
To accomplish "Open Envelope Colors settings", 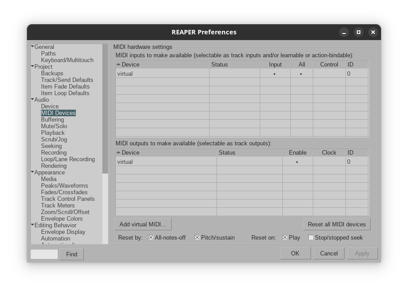I will pyautogui.click(x=62, y=218).
